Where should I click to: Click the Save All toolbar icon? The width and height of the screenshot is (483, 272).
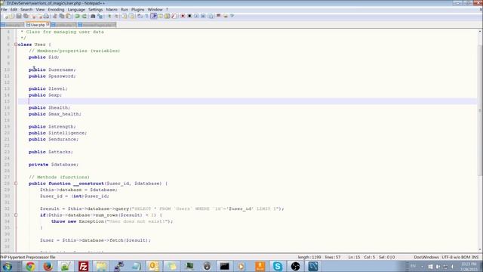pos(26,16)
